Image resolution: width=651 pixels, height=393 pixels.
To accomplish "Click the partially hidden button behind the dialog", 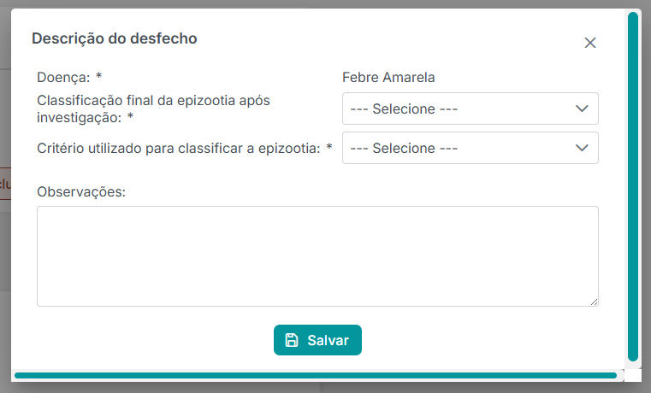I will coord(5,184).
